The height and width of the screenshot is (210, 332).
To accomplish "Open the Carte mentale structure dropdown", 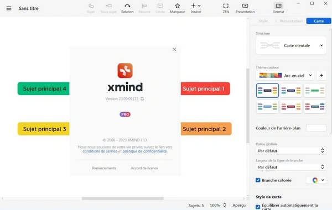I will pos(291,45).
